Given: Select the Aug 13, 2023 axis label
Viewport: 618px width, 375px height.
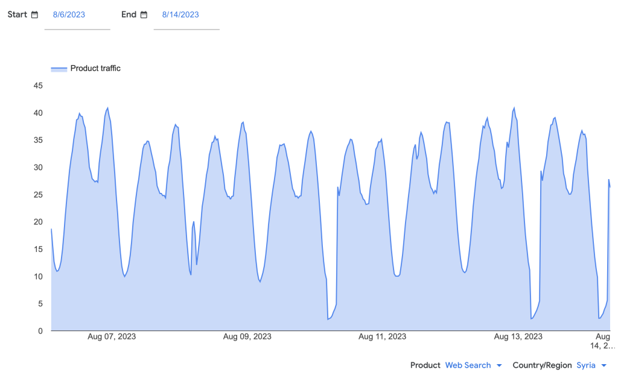Looking at the screenshot, I should [518, 336].
